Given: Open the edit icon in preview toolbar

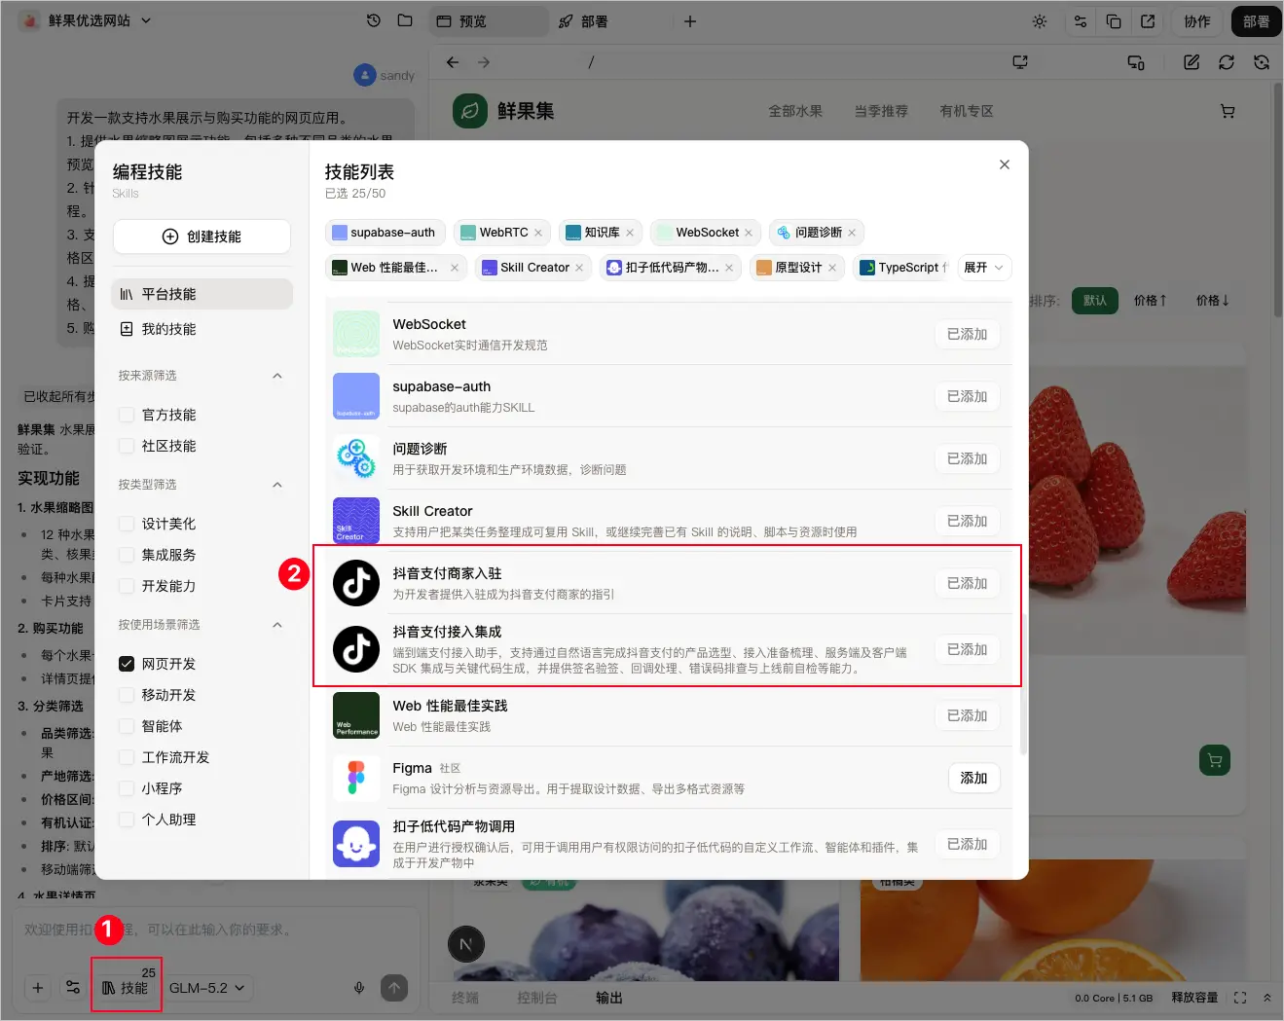Looking at the screenshot, I should [x=1192, y=62].
